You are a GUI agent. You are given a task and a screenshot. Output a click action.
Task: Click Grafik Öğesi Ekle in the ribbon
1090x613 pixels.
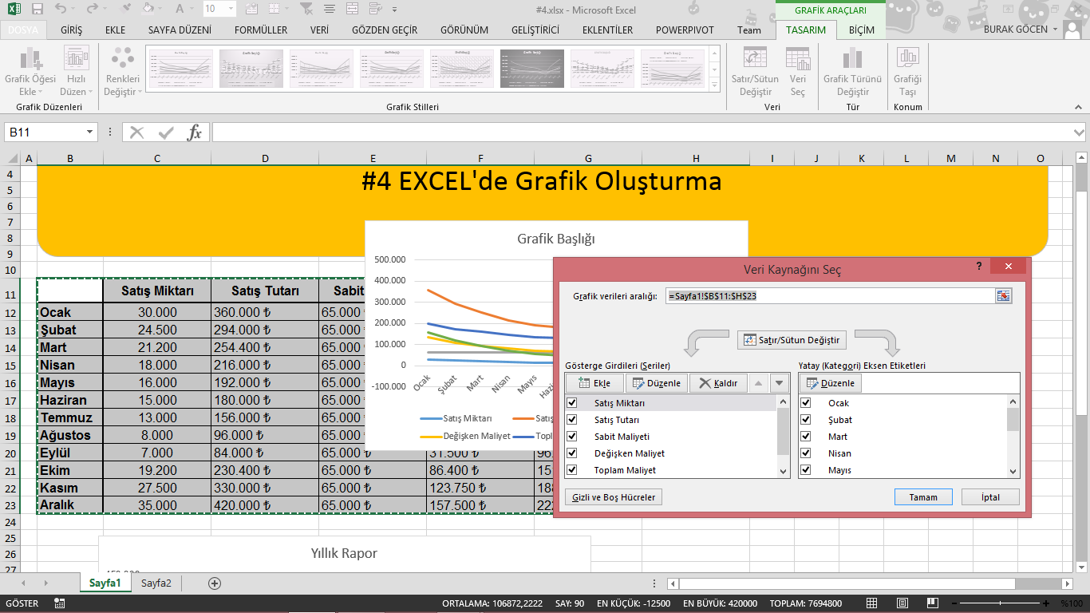click(x=30, y=70)
